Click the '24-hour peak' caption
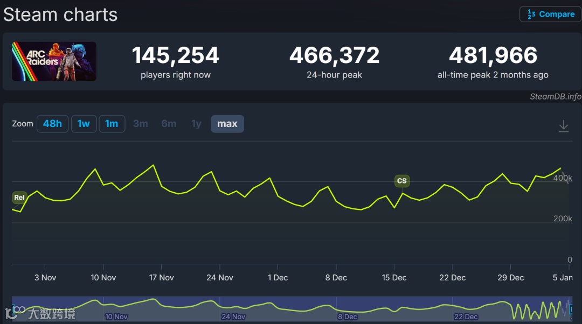 click(x=335, y=75)
